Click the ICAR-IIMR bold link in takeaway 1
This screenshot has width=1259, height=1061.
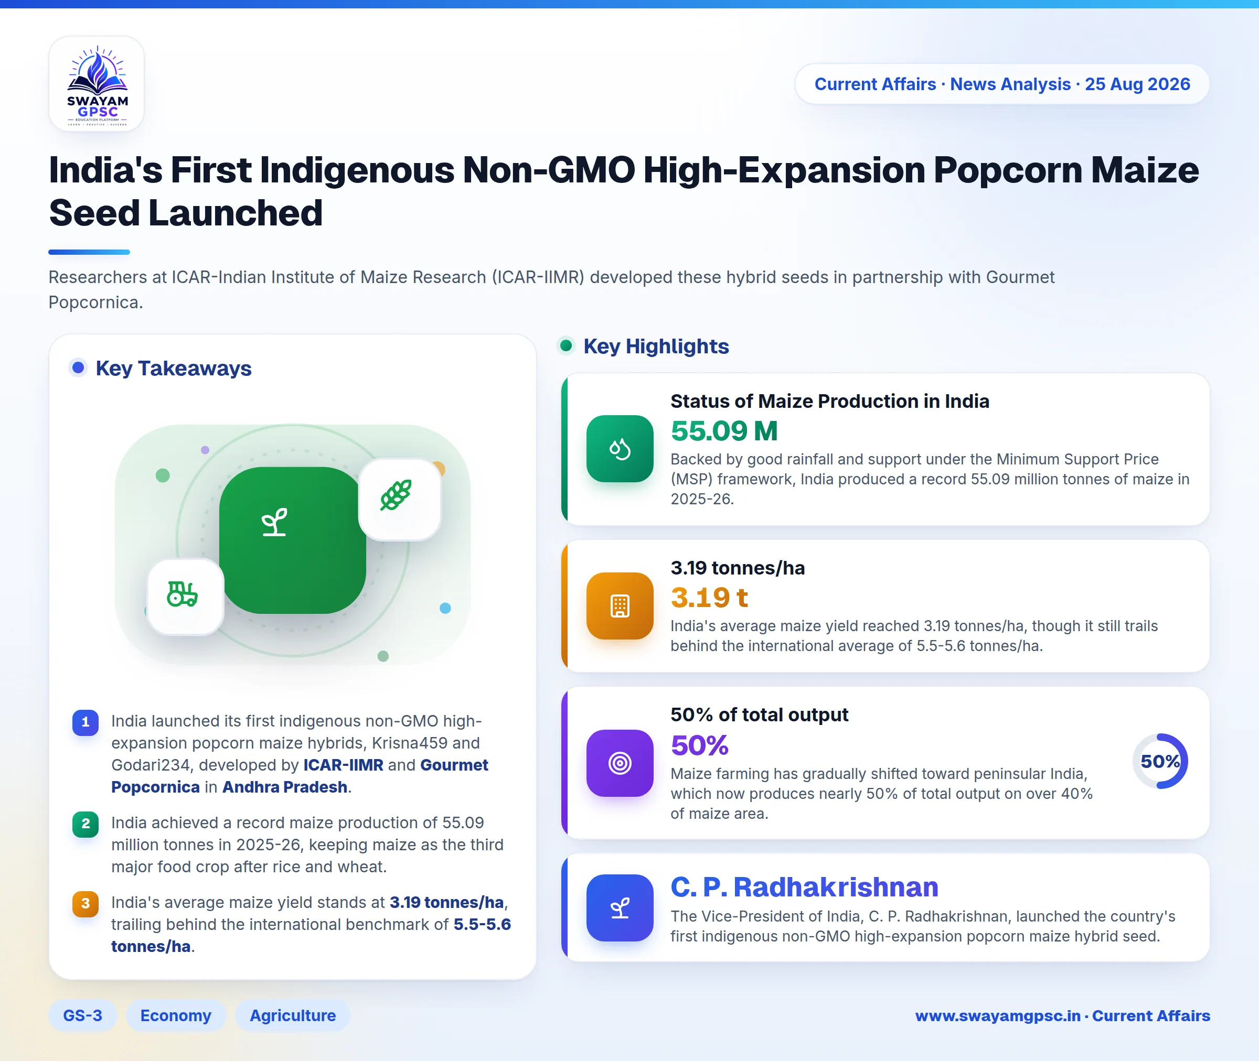coord(343,764)
